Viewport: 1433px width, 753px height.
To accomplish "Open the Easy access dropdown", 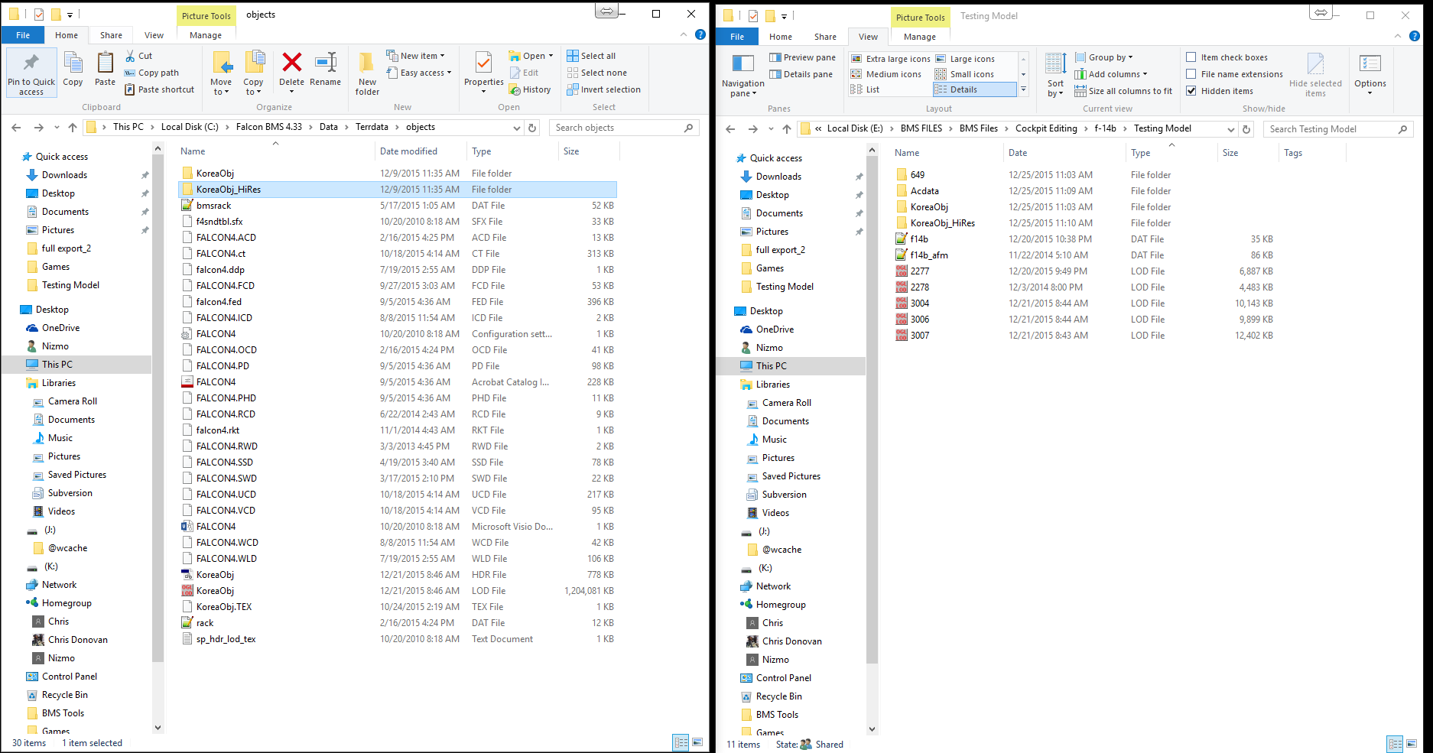I will (419, 73).
